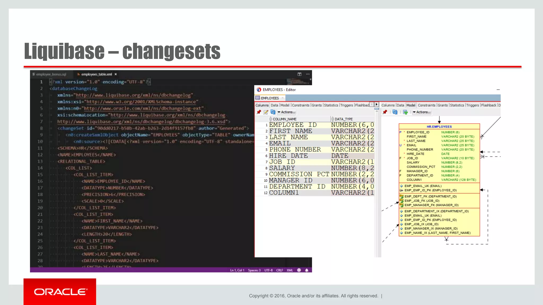This screenshot has width=543, height=305.
Task: Open the Data tab in right pane
Action: point(400,105)
